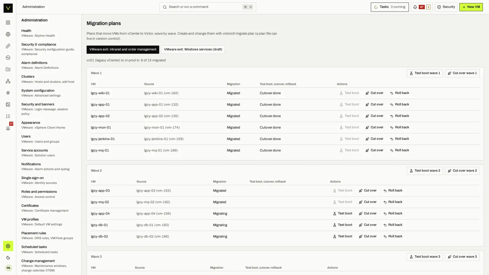
Task: Roll back lgcy-app-03
Action: click(393, 191)
